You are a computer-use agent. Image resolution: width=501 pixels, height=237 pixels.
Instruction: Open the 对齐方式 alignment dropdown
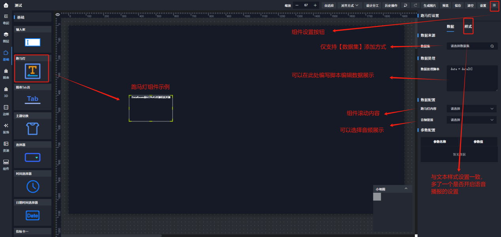(349, 6)
